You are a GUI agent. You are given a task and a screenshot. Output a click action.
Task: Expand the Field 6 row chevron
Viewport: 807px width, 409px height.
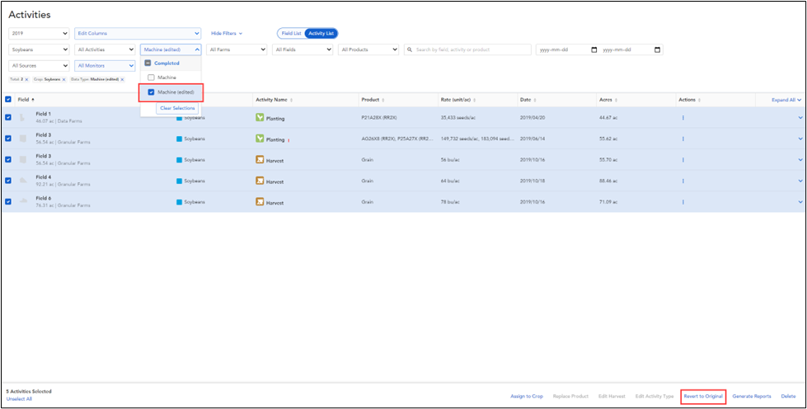coord(800,202)
